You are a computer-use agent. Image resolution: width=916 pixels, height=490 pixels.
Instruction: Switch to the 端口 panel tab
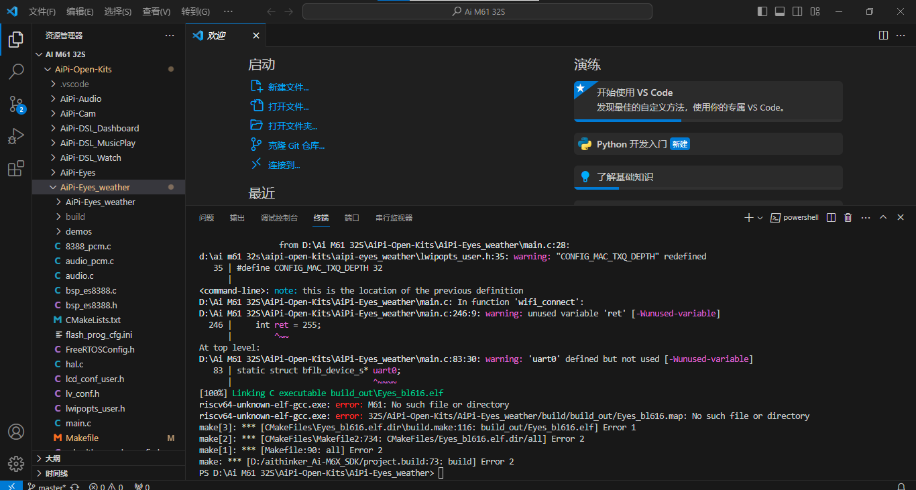click(352, 218)
